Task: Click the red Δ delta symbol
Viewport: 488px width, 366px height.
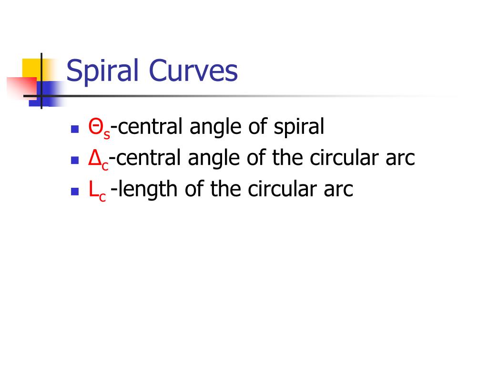Action: tap(95, 157)
